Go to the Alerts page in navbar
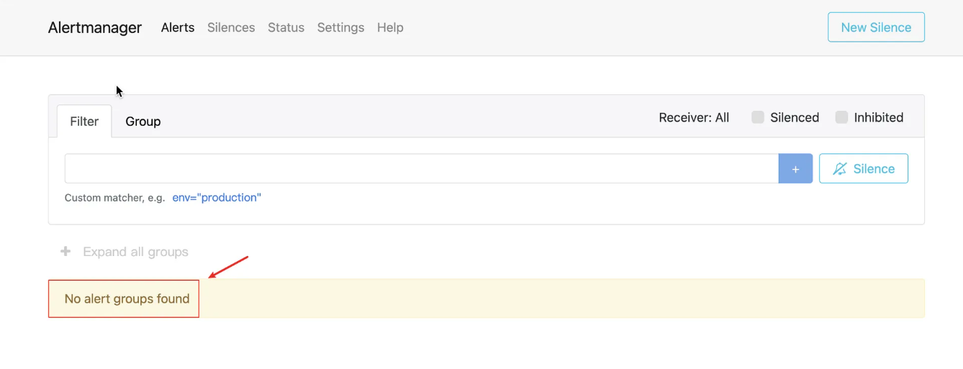 tap(178, 27)
